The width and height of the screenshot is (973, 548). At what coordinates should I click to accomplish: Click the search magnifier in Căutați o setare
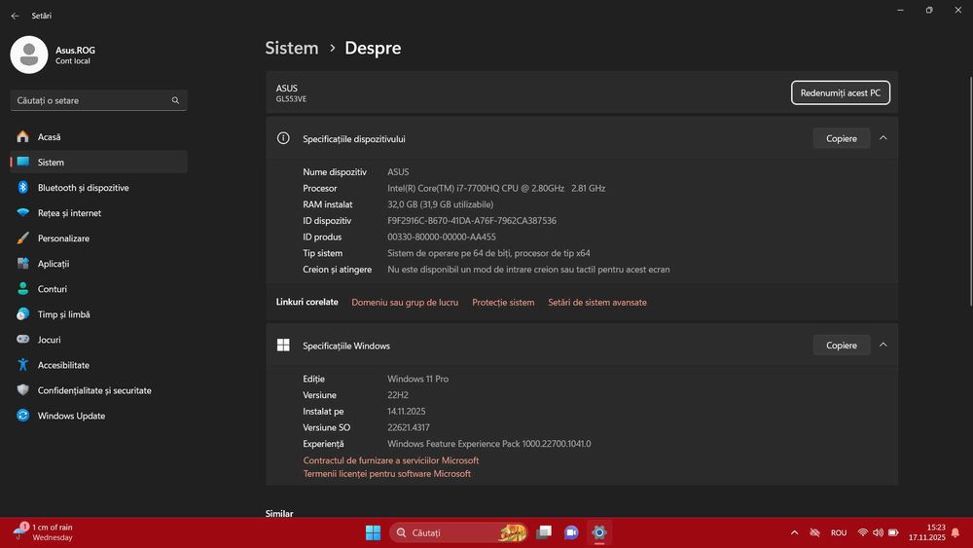175,100
